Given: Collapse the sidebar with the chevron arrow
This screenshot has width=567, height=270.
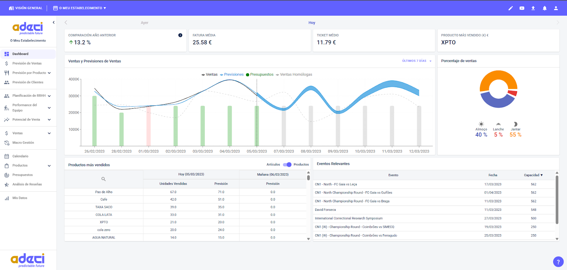Looking at the screenshot, I should pyautogui.click(x=54, y=22).
